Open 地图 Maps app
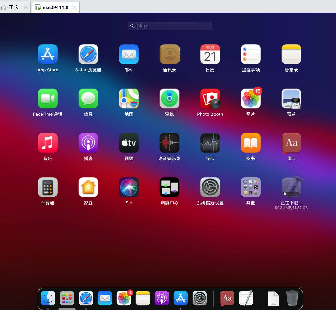This screenshot has width=336, height=310. coord(129,99)
